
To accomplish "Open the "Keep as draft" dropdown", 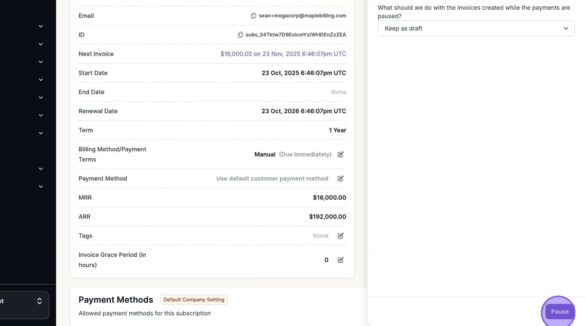I will [x=476, y=28].
